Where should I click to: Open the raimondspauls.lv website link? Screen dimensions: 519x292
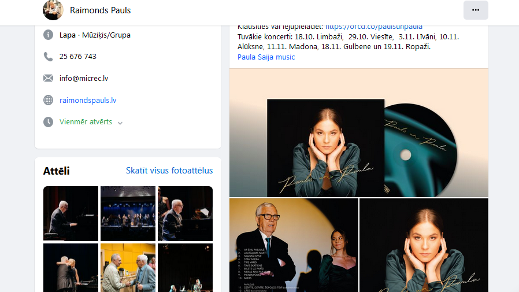click(88, 100)
